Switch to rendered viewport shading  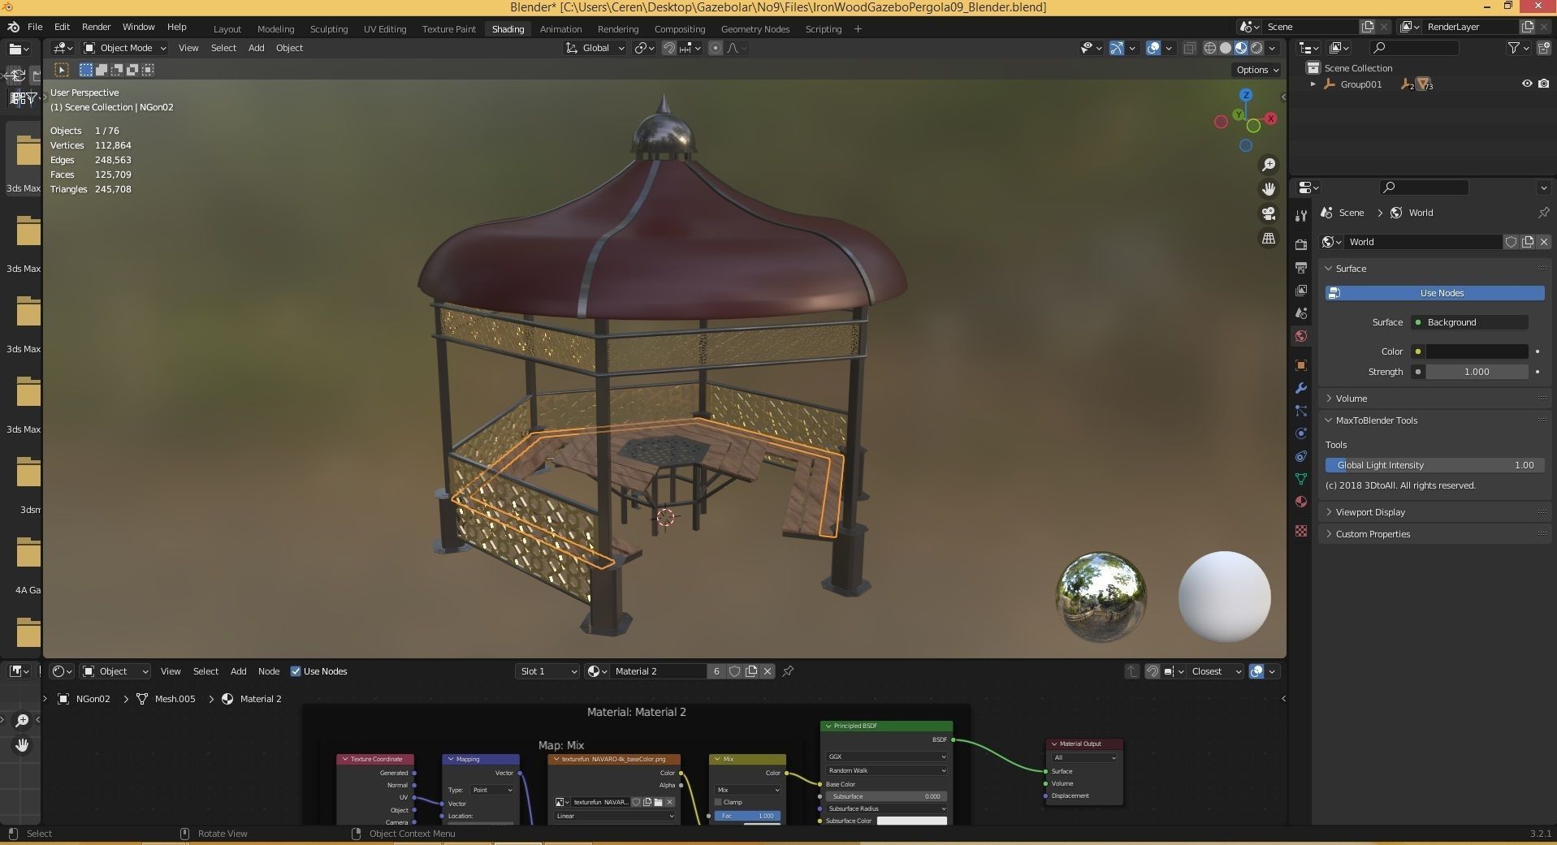click(x=1256, y=48)
